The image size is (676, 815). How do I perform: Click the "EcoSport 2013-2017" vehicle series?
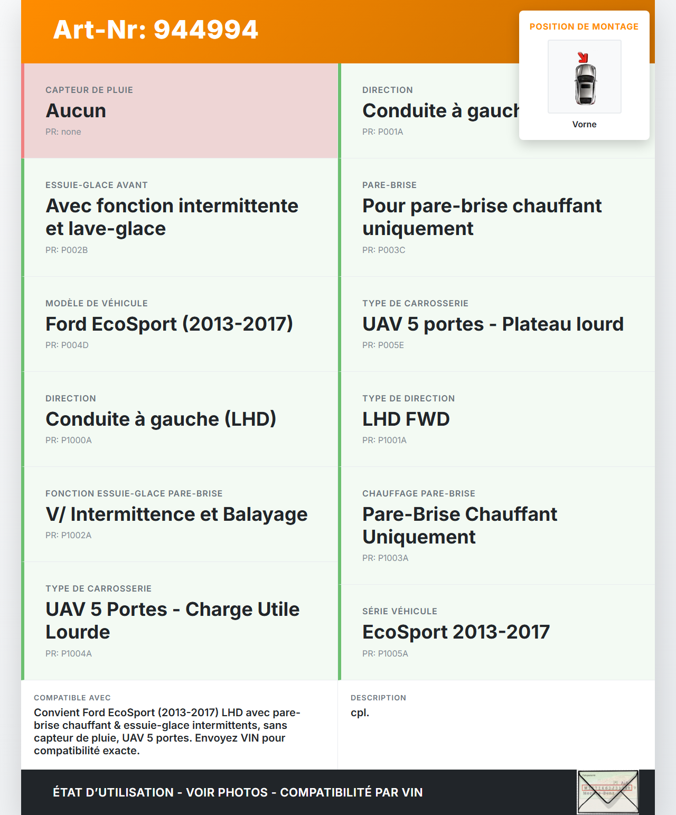pos(456,632)
